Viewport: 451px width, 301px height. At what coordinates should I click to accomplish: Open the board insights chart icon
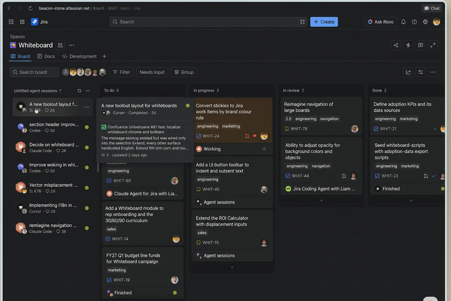click(408, 72)
